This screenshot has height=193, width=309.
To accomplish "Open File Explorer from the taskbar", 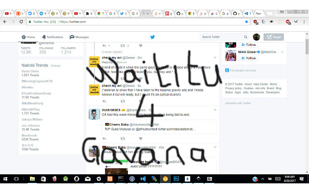I will (x=32, y=179).
